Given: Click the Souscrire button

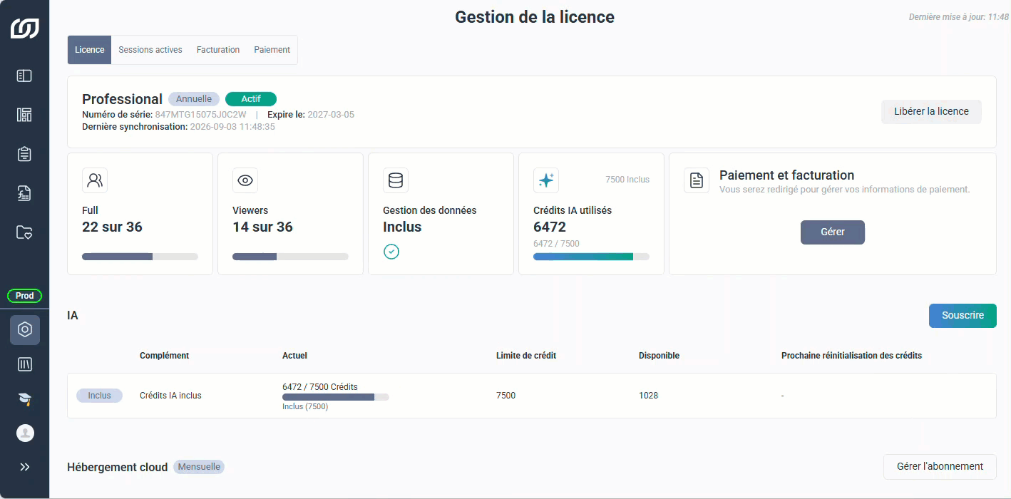Looking at the screenshot, I should [963, 316].
